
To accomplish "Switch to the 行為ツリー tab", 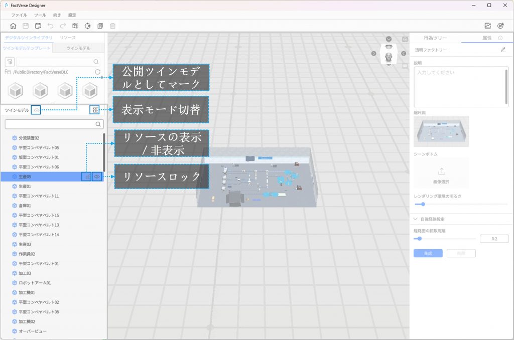I will pos(435,38).
